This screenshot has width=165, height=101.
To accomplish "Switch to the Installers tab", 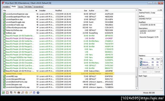I will [x=6, y=7].
